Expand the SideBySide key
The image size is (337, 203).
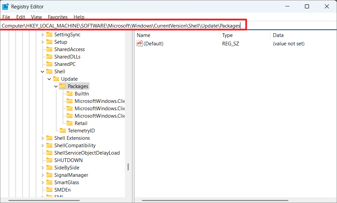pyautogui.click(x=43, y=168)
